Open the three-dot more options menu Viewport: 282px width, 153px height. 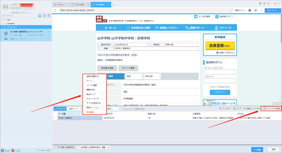261,10
